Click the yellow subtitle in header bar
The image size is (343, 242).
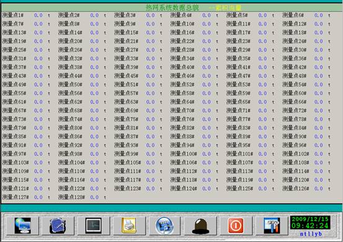coord(225,8)
